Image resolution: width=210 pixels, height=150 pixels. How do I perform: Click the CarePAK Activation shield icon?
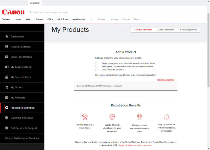(x=7, y=118)
